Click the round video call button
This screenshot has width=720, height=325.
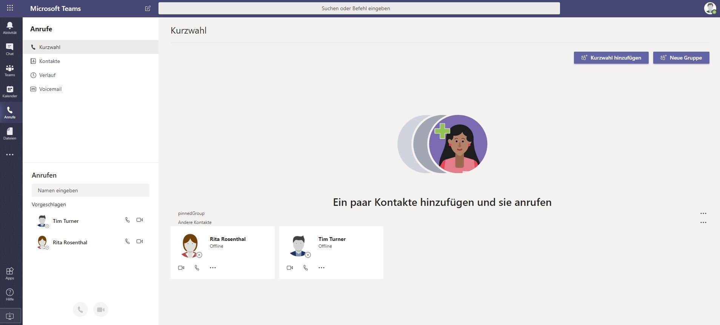tap(101, 310)
